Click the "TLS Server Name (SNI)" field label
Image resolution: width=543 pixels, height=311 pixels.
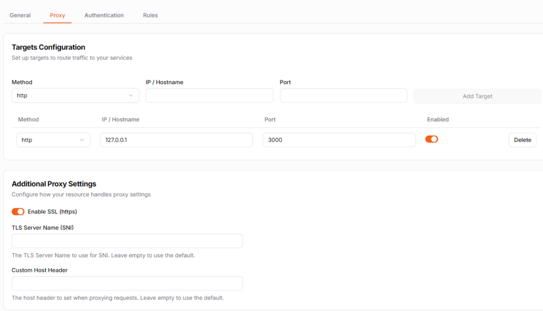46,227
